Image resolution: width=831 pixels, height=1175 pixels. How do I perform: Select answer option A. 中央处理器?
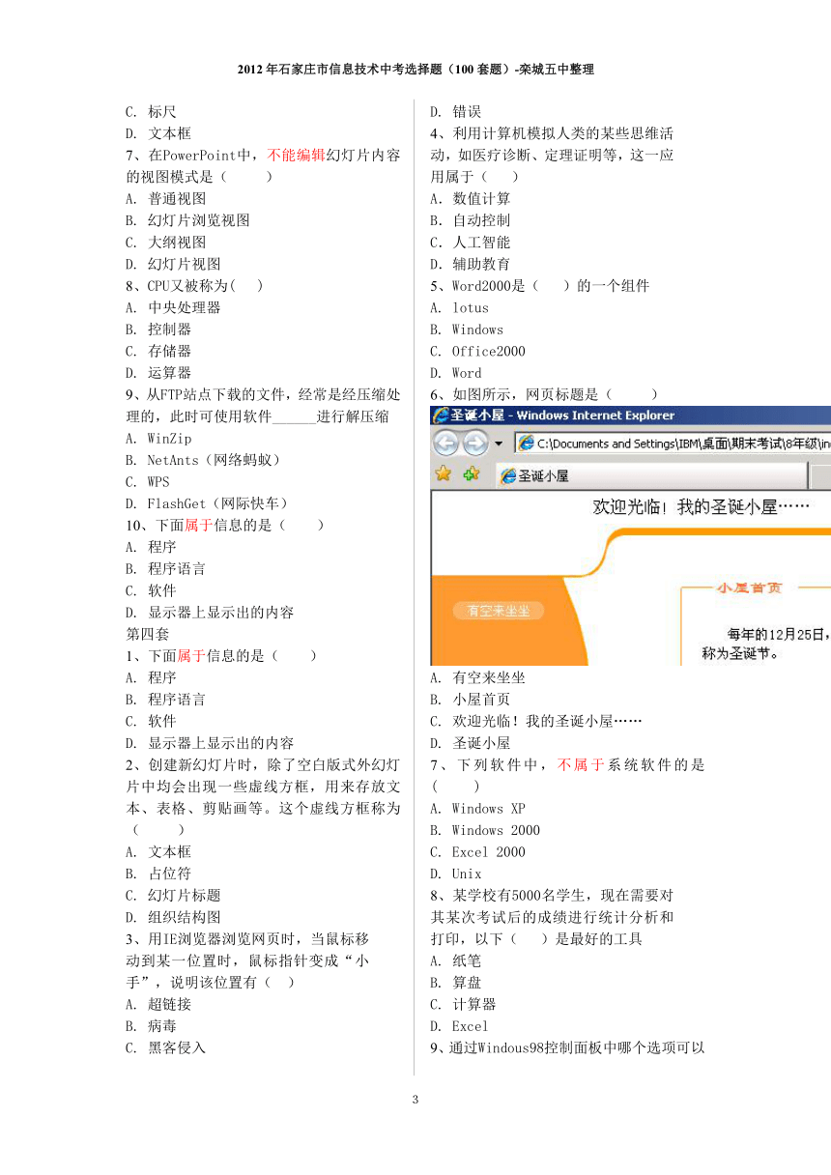pos(173,307)
